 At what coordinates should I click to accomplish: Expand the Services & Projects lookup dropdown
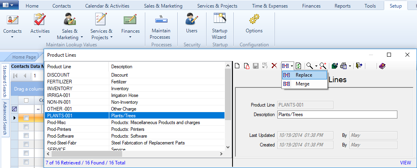[101, 34]
